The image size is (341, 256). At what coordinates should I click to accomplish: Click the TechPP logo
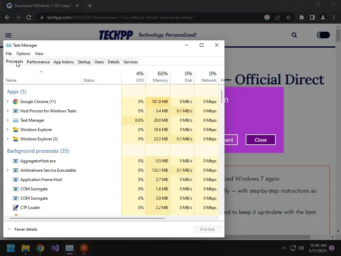[116, 35]
